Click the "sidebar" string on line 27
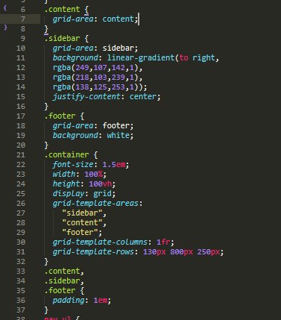This screenshot has height=320, width=281. 82,213
